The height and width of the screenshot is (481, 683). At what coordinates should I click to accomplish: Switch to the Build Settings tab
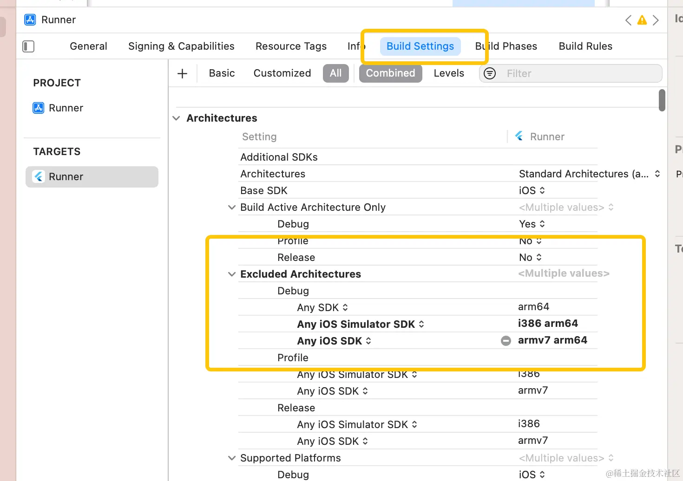click(420, 46)
